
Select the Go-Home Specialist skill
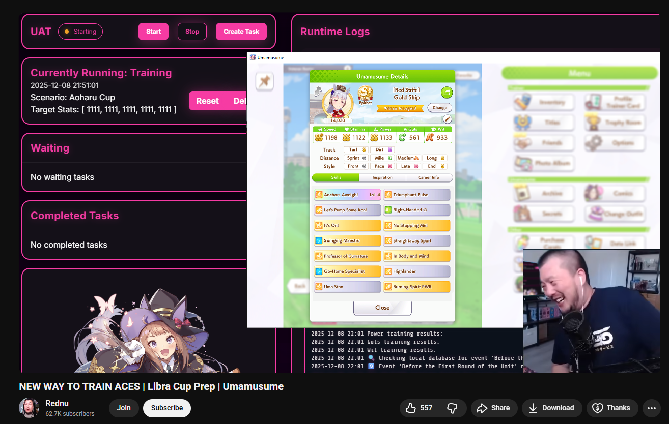348,271
